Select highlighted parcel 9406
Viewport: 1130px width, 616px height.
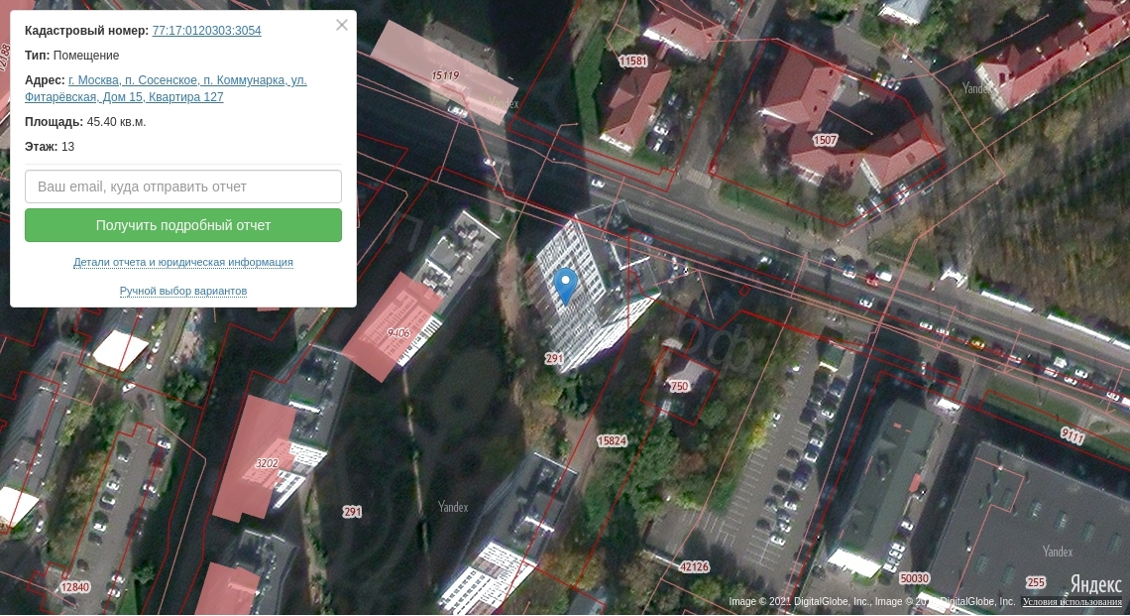pyautogui.click(x=398, y=333)
